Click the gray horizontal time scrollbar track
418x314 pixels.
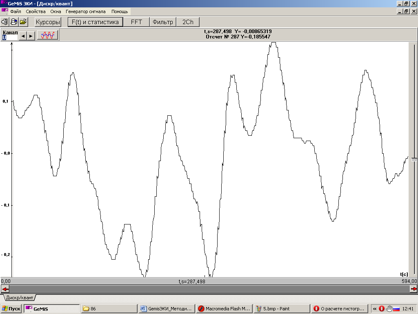pos(209,289)
